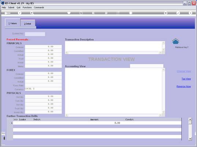Click the magnifier search icon
Screen dimensions: 197x147
click(x=31, y=13)
